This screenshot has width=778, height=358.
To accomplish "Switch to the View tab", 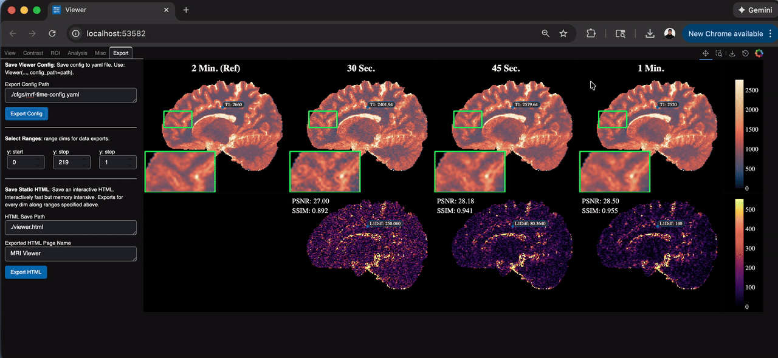I will 10,53.
